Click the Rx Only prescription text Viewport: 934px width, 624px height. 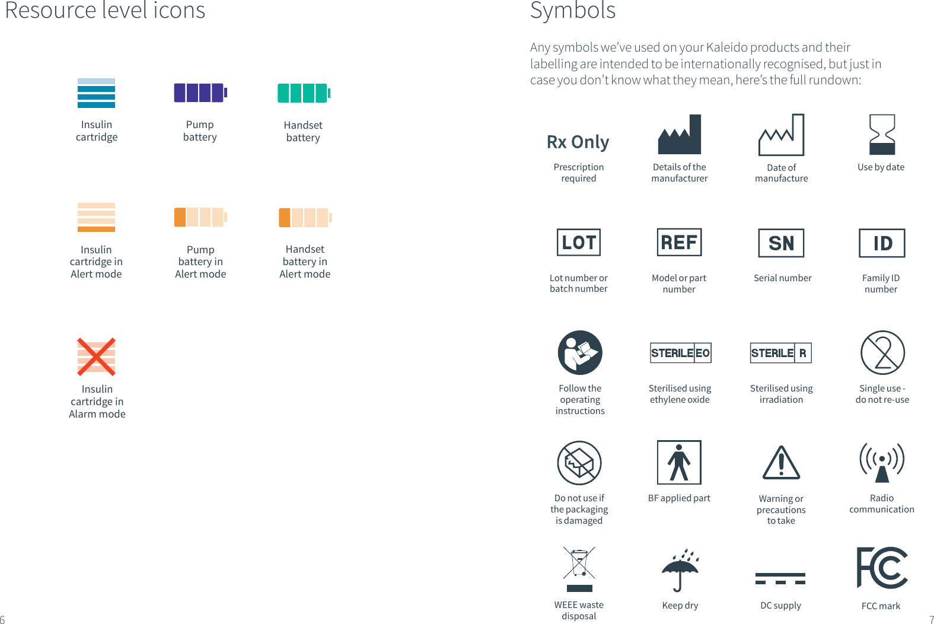(578, 142)
